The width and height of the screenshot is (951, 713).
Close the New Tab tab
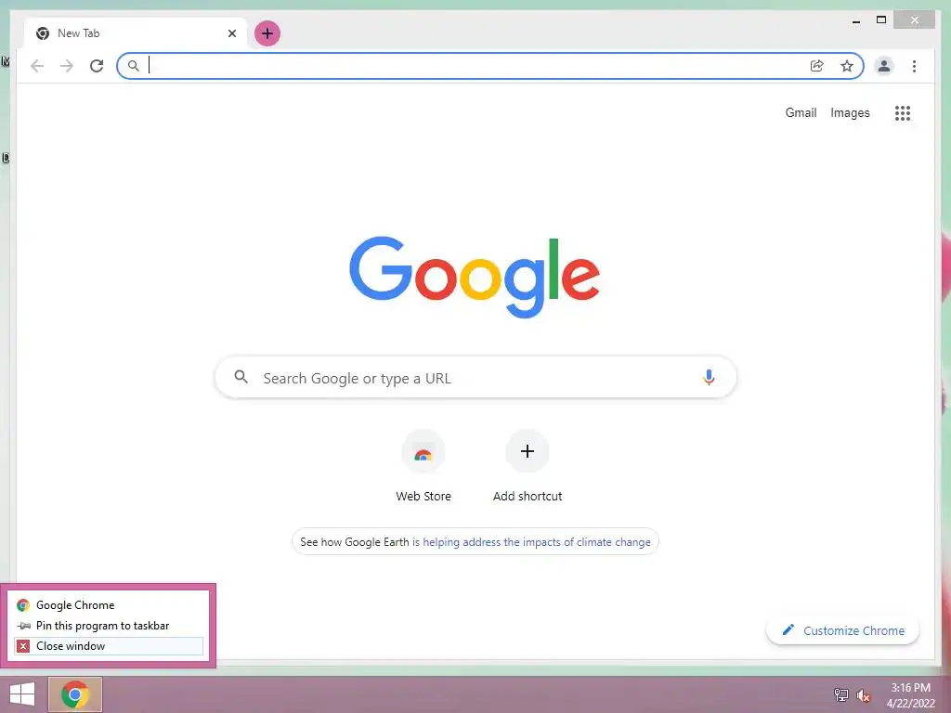(231, 33)
